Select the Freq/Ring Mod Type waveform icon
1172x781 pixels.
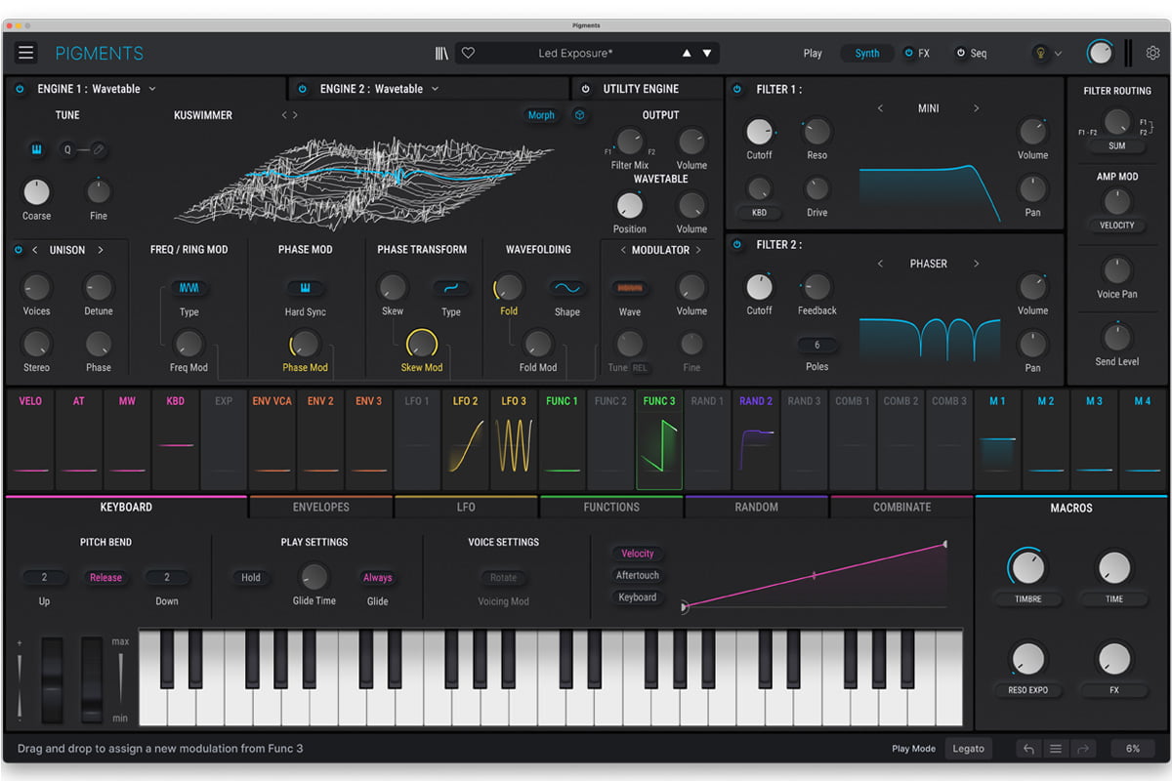189,288
